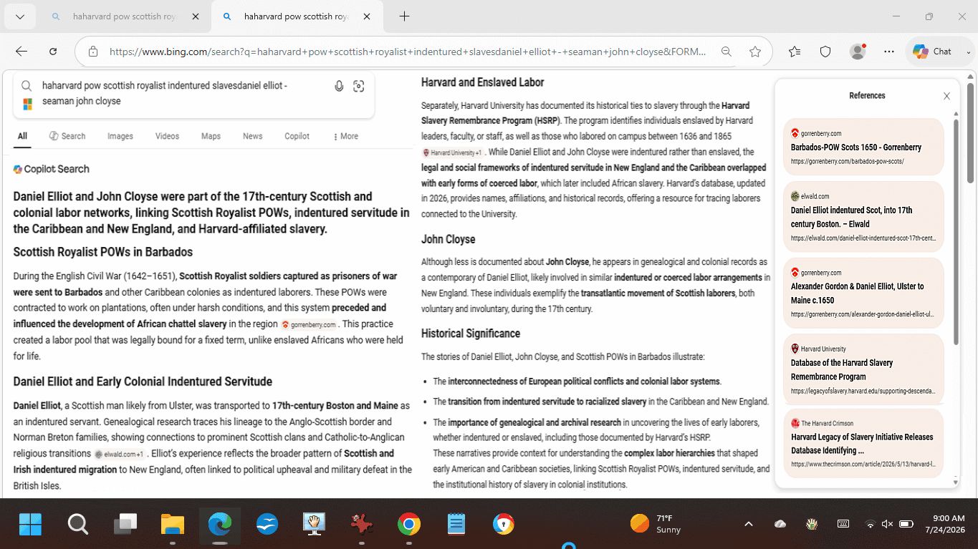
Task: Open Harvard Slavery Remembrance Program database reference
Action: [x=863, y=369]
